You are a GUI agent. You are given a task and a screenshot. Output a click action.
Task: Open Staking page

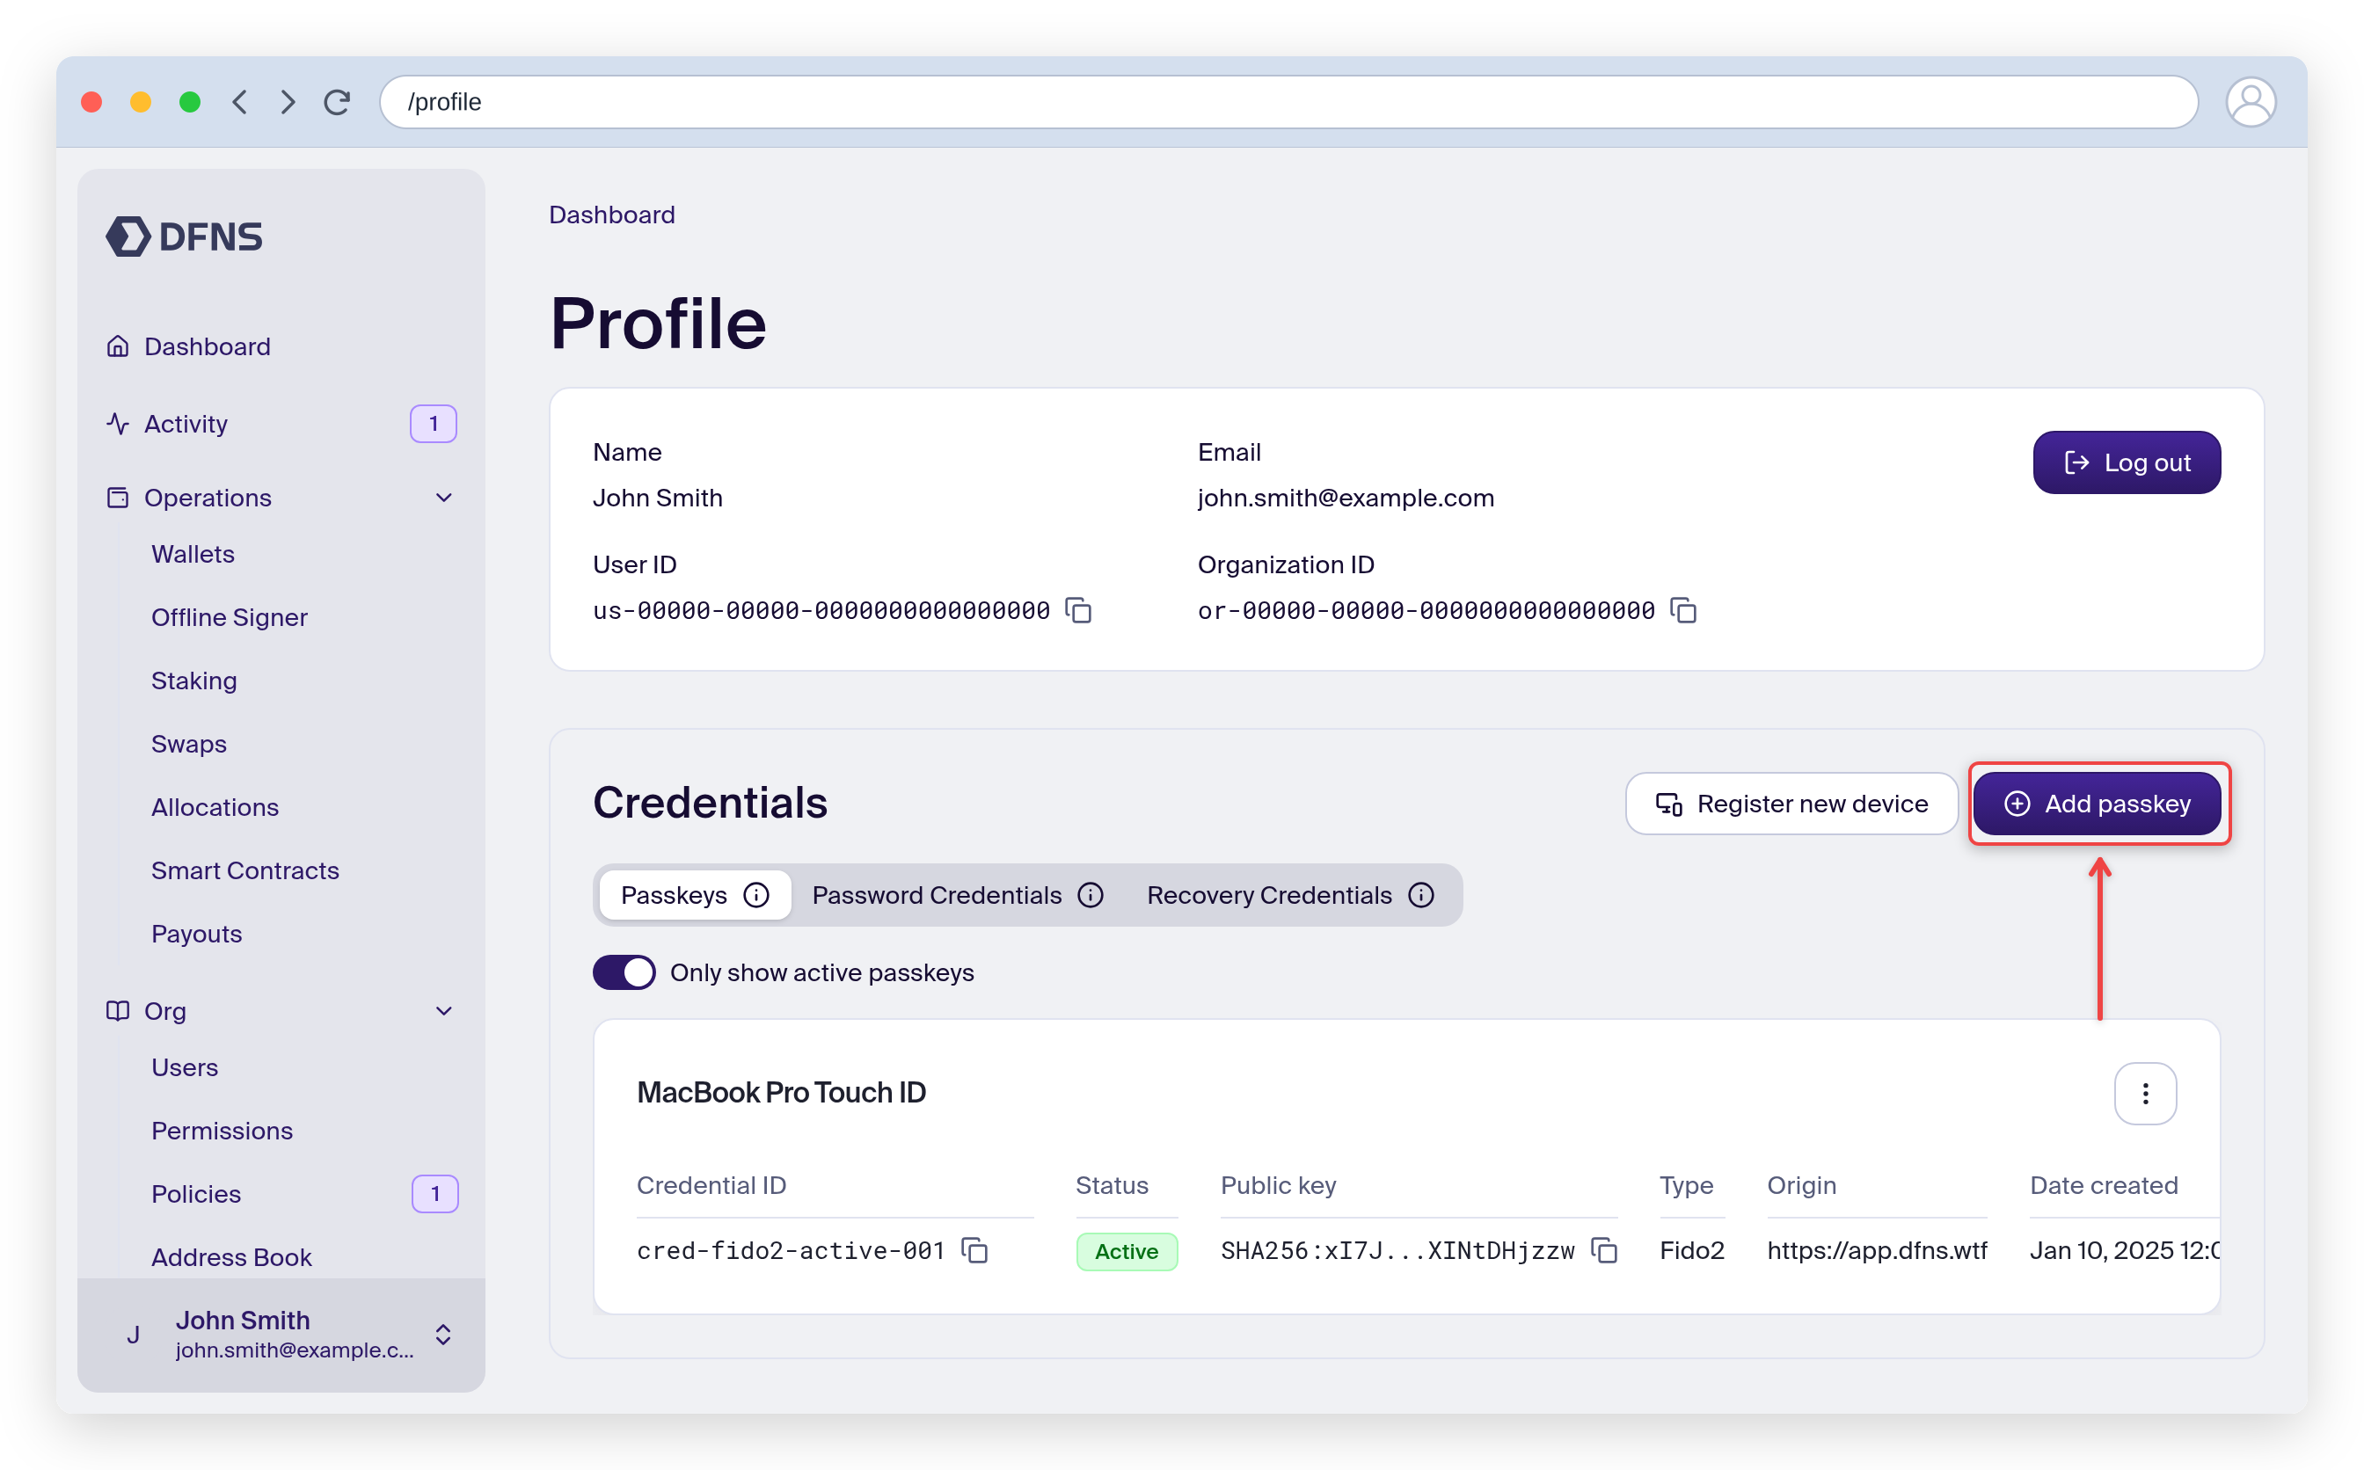pyautogui.click(x=193, y=680)
